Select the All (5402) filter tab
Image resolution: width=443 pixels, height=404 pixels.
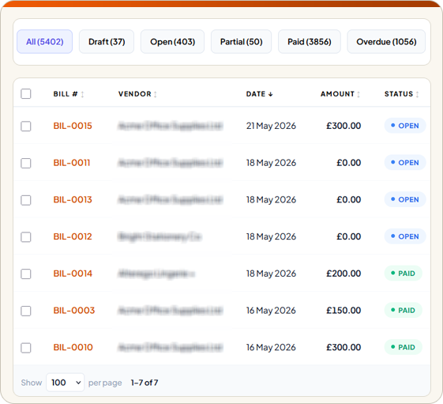(45, 42)
